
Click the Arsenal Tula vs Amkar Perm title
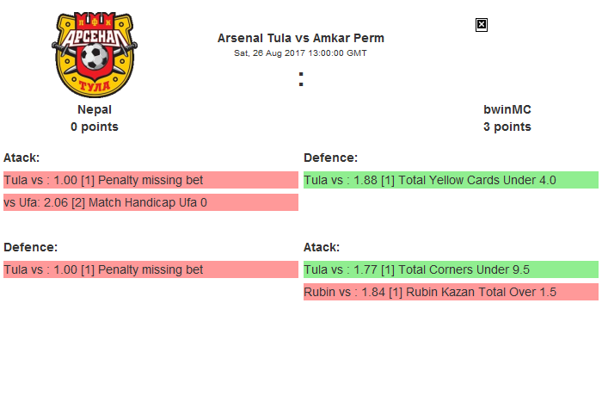click(x=301, y=38)
